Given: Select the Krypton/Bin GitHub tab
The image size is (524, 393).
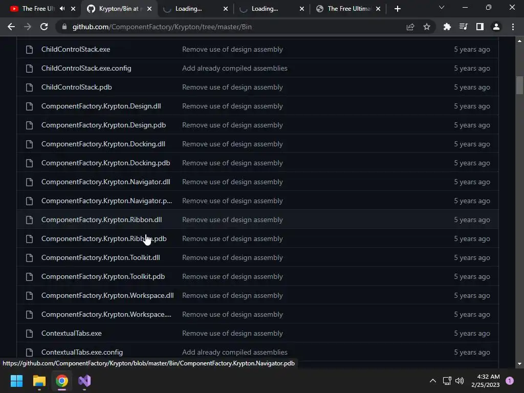Looking at the screenshot, I should (119, 9).
